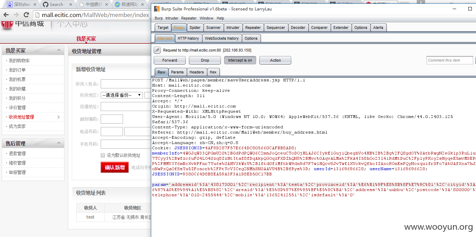Click the browser address bar

click(x=92, y=15)
